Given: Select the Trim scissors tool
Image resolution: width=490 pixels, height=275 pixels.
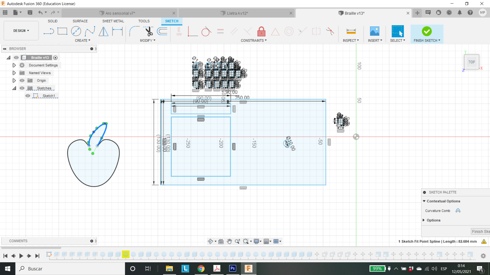Looking at the screenshot, I should [x=149, y=31].
